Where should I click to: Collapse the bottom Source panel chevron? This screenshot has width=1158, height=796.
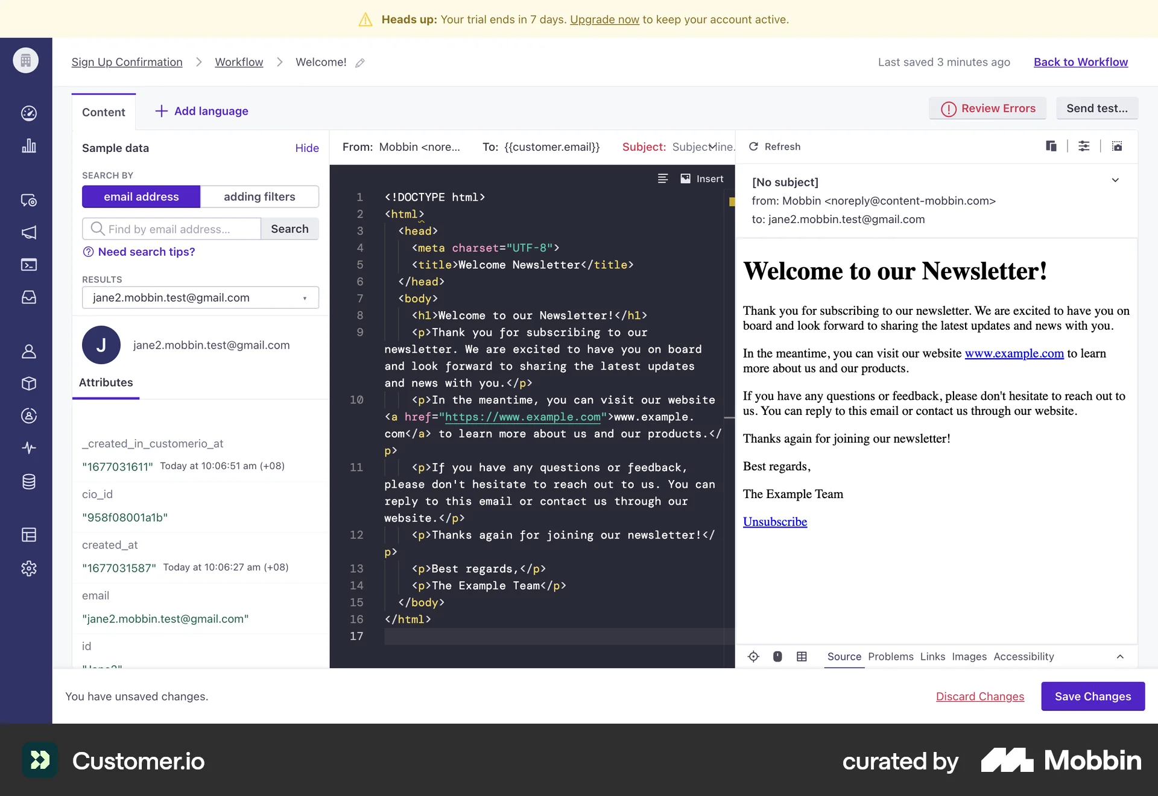coord(1120,657)
